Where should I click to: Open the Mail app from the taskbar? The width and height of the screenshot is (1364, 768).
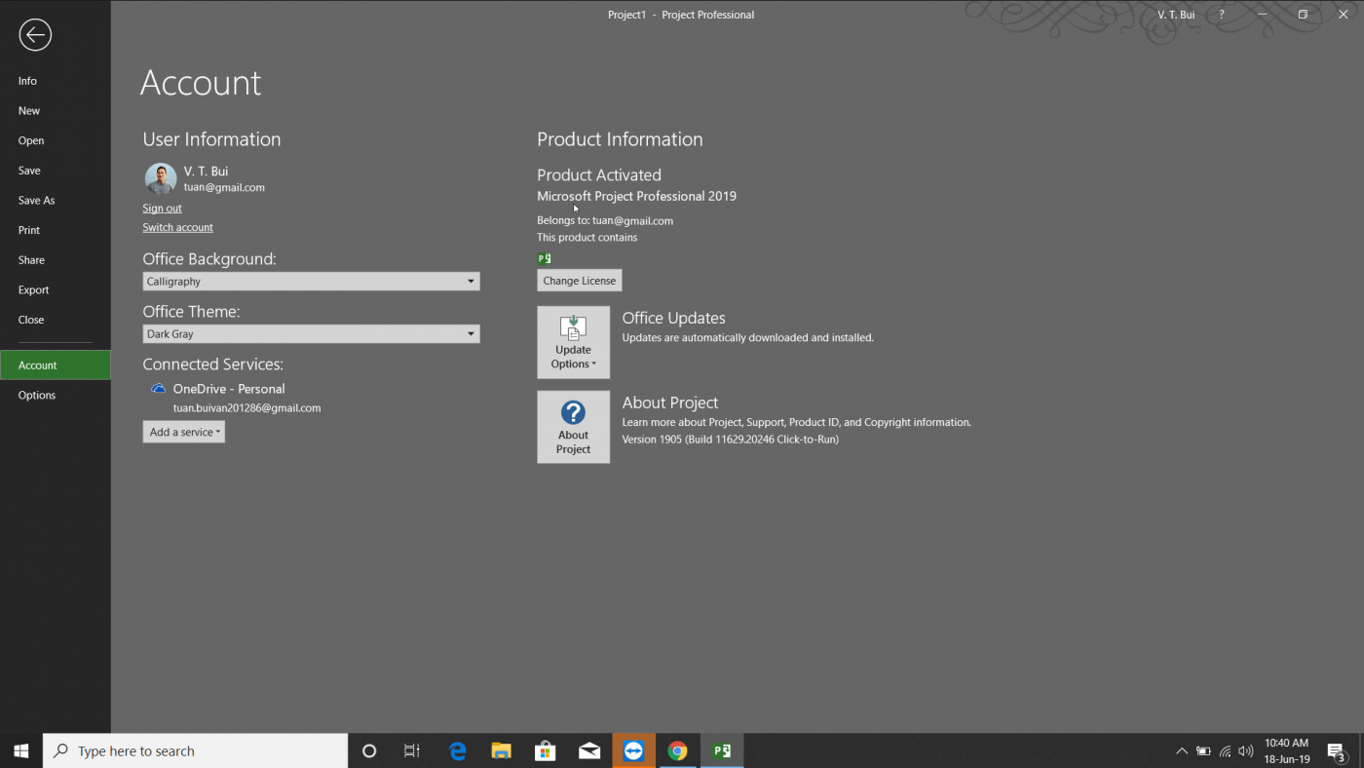(588, 750)
